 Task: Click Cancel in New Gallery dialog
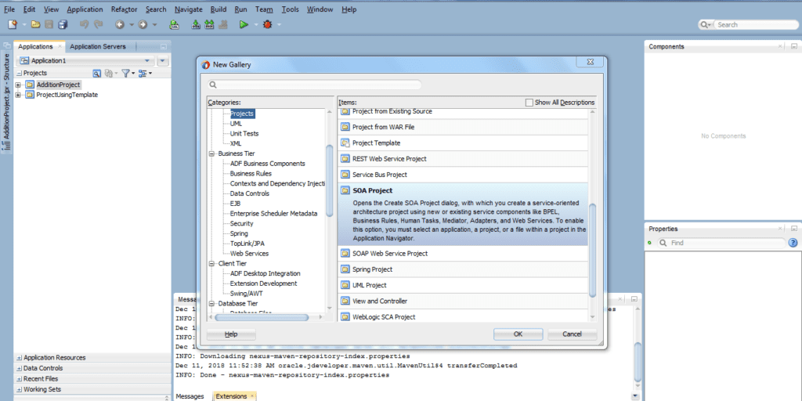coord(572,334)
